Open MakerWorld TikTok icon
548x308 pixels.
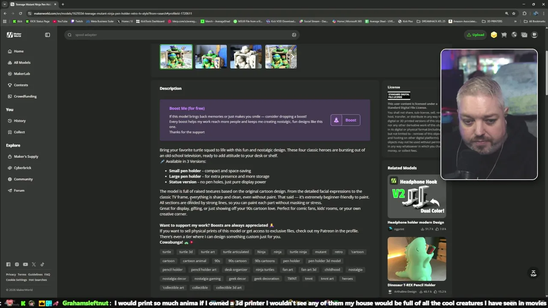(42, 264)
